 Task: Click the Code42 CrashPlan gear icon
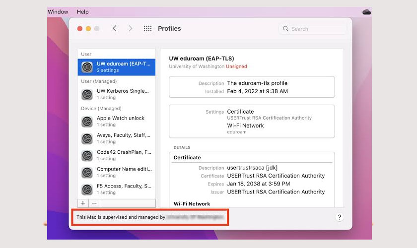click(87, 156)
